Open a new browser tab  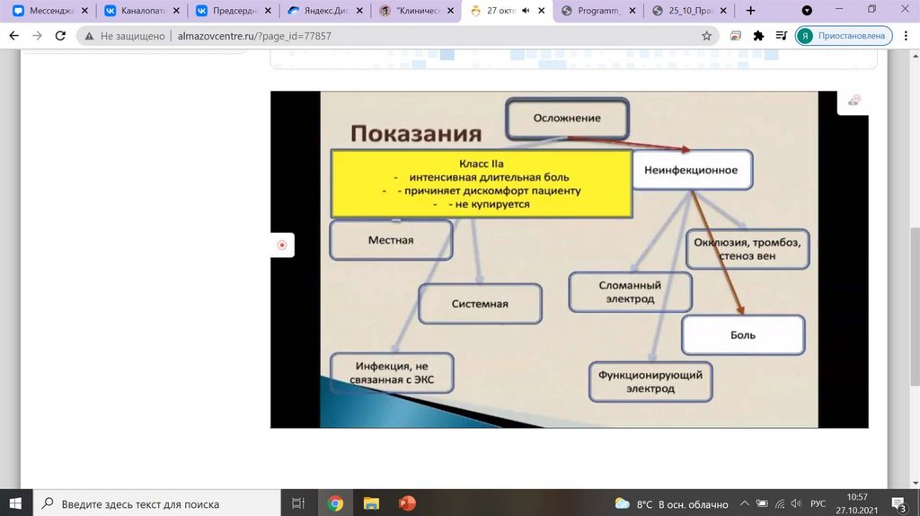(x=750, y=11)
